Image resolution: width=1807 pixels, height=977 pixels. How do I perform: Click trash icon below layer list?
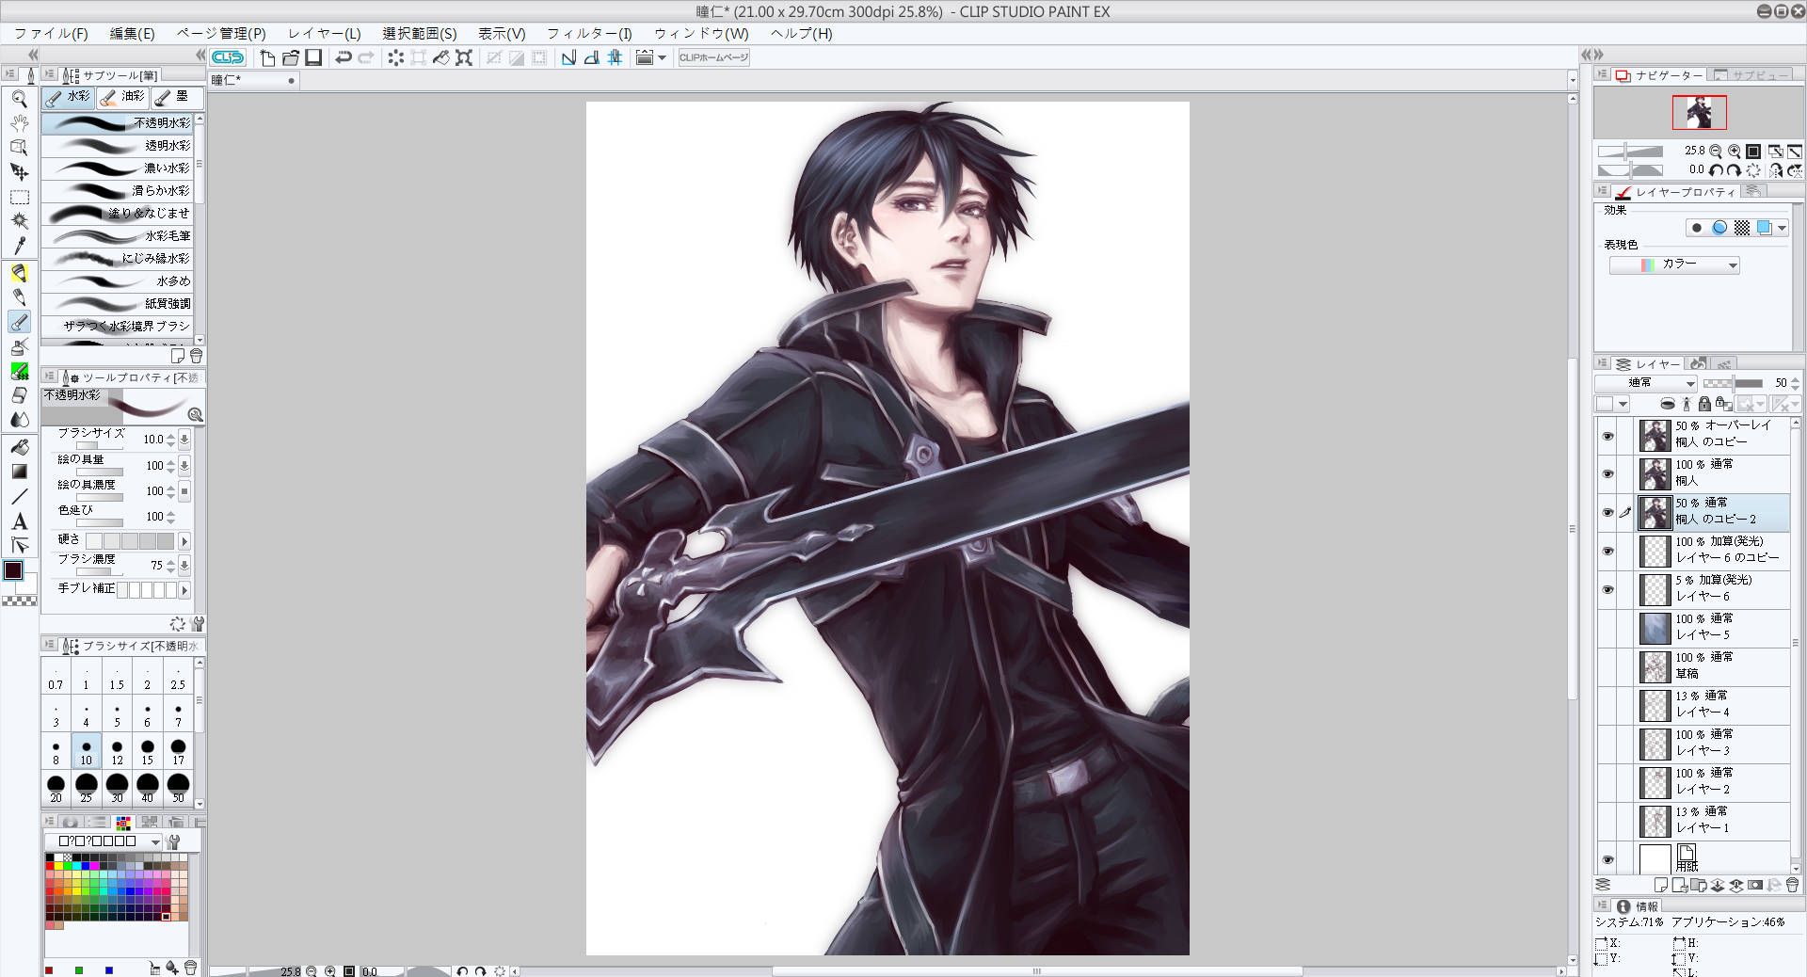click(x=1792, y=885)
